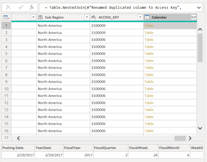Select row number 1 header
This screenshot has width=207, height=162.
[6, 26]
